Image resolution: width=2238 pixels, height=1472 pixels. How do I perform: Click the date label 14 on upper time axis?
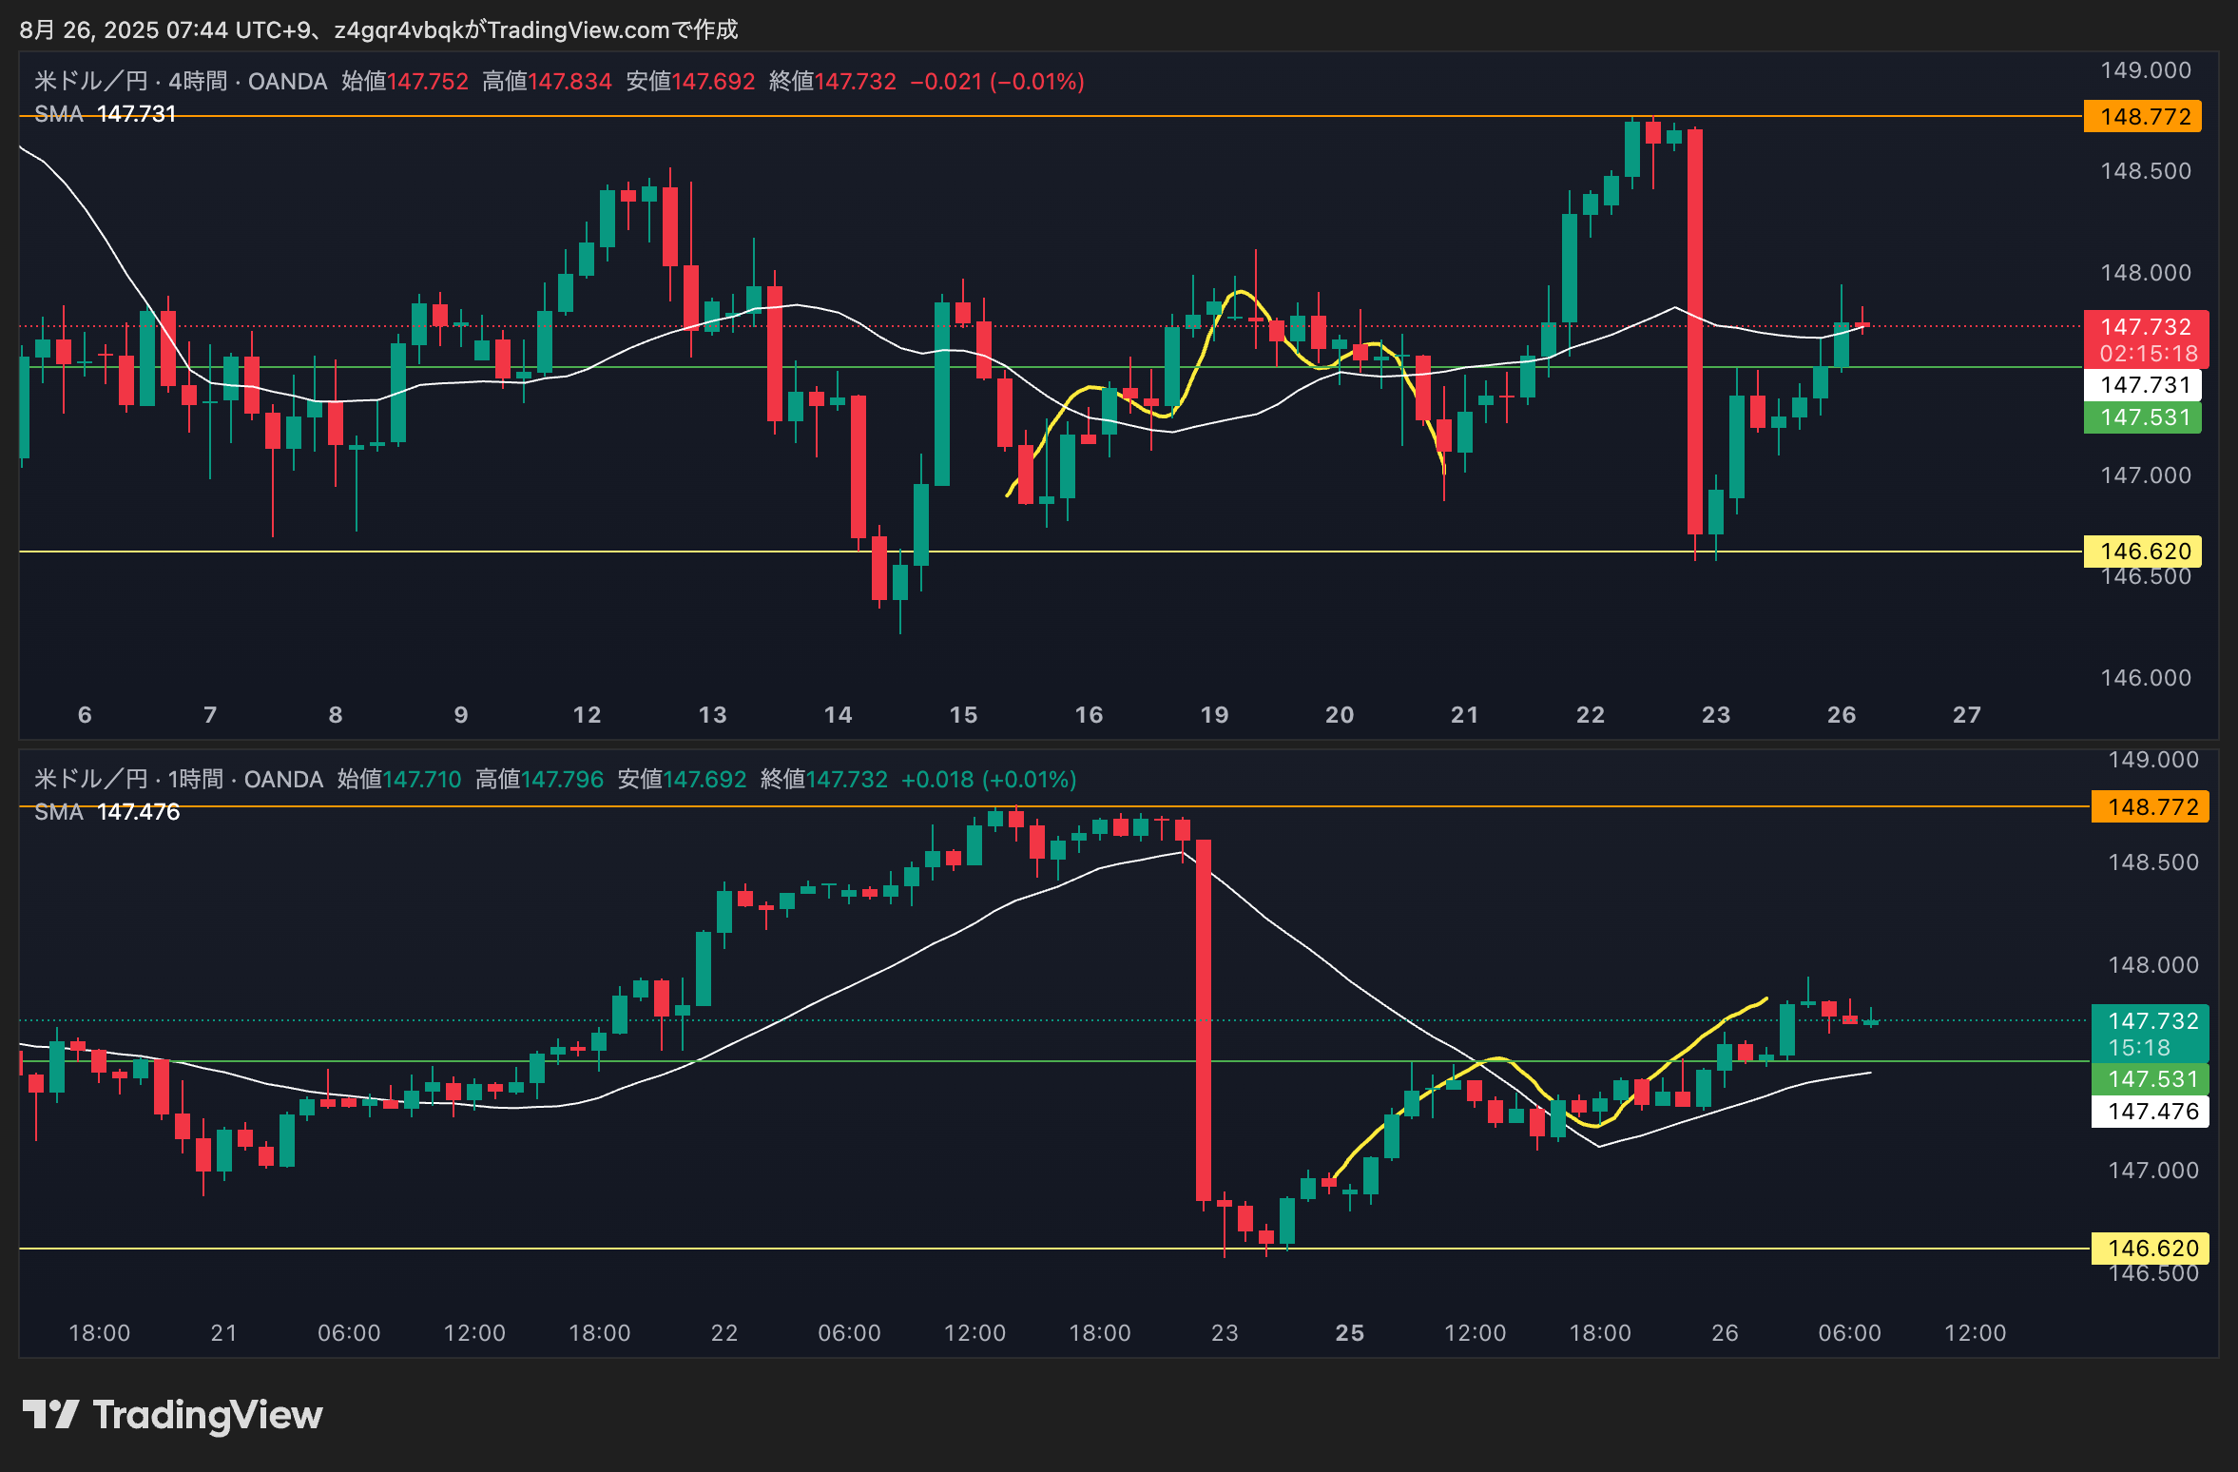838,715
